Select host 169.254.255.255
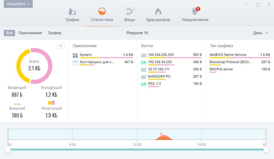Screen dimensions: 274x159 pos(171,55)
